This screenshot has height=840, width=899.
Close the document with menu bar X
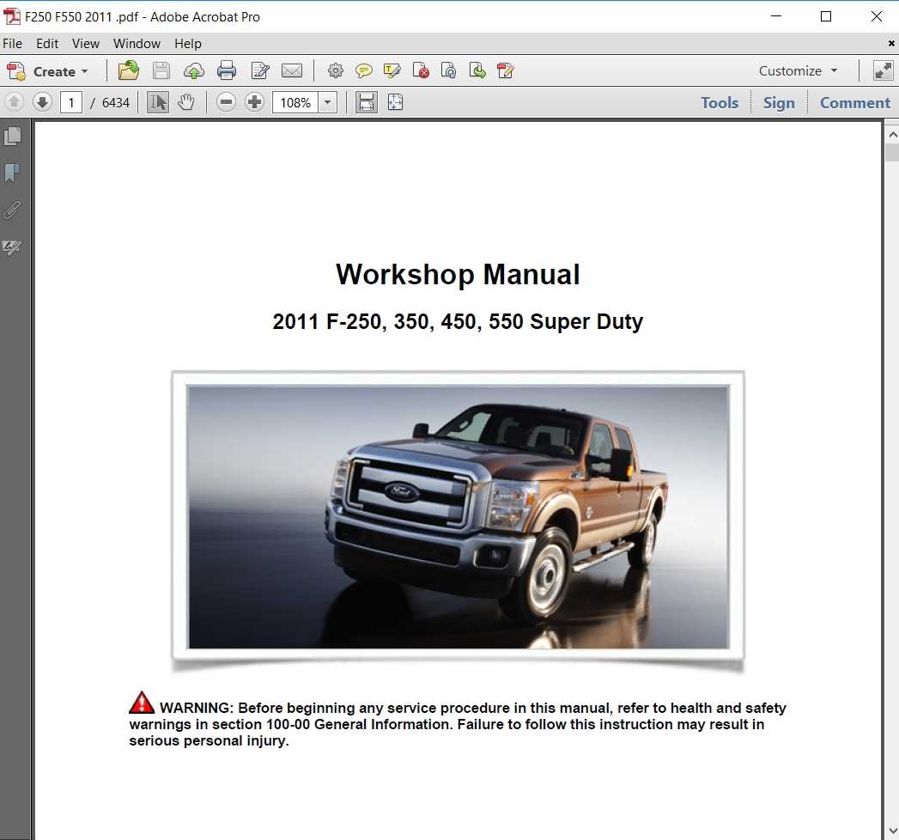[891, 43]
